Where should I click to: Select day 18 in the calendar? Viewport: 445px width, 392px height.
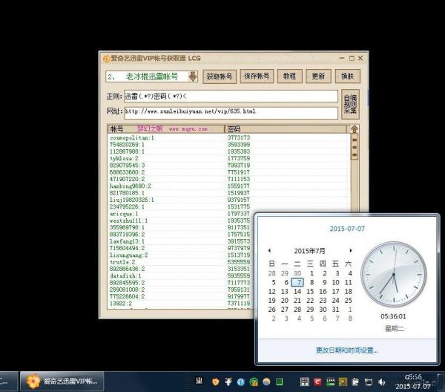[x=349, y=292]
